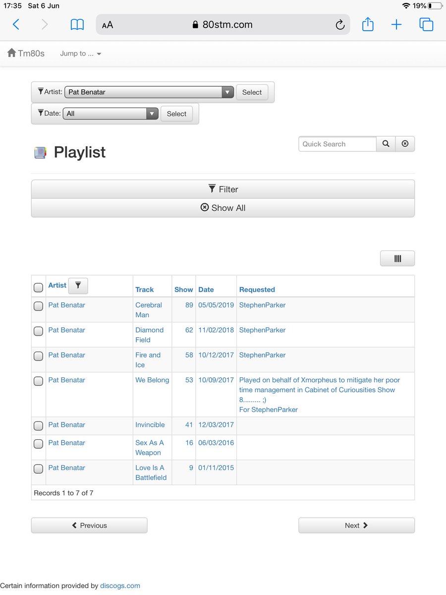Clear quick search with circled X
Viewport: 446px width, 595px height.
coord(405,144)
